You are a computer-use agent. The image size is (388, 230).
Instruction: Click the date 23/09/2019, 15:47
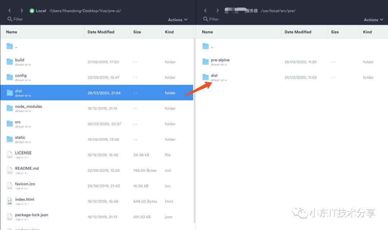pyautogui.click(x=103, y=78)
